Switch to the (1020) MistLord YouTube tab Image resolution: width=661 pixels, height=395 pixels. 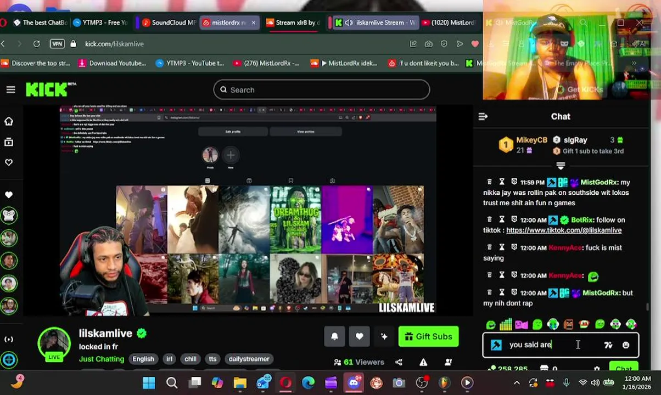pos(448,22)
